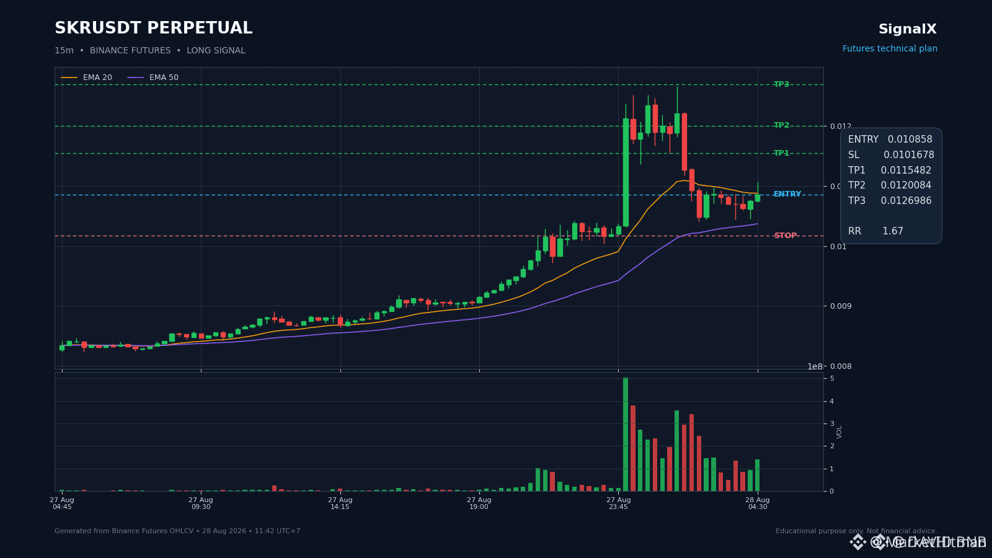Click the entry value 0.010858 in info box
992x558 pixels.
[910, 139]
